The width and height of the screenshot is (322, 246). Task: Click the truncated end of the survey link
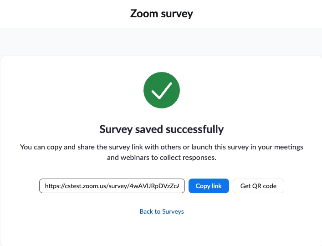(x=174, y=186)
